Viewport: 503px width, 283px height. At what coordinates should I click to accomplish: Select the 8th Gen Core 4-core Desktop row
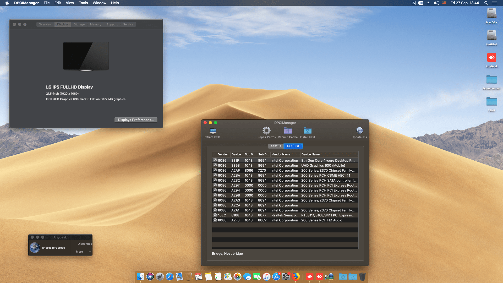285,160
